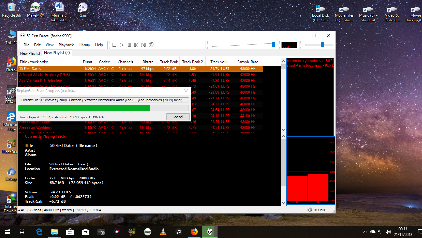Click the foobar2000 alien title icon
Image resolution: width=422 pixels, height=238 pixels.
[x=23, y=36]
